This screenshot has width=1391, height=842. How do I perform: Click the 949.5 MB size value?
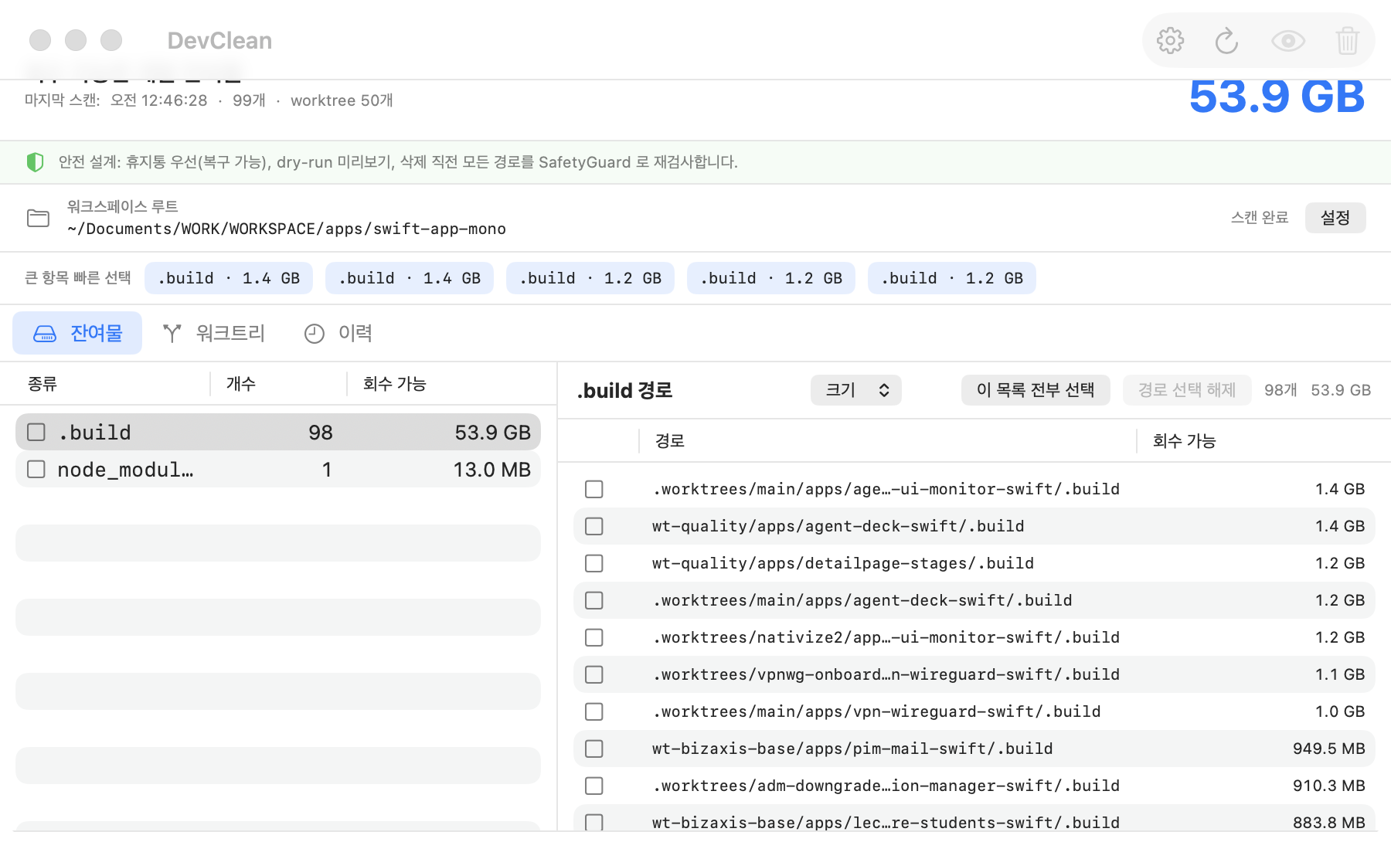1329,749
